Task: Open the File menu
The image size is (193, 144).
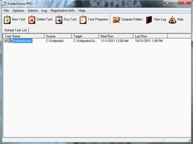Action: [6, 11]
